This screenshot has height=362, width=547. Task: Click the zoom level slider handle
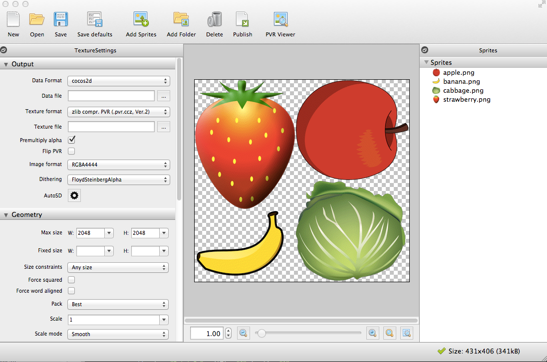click(x=261, y=333)
